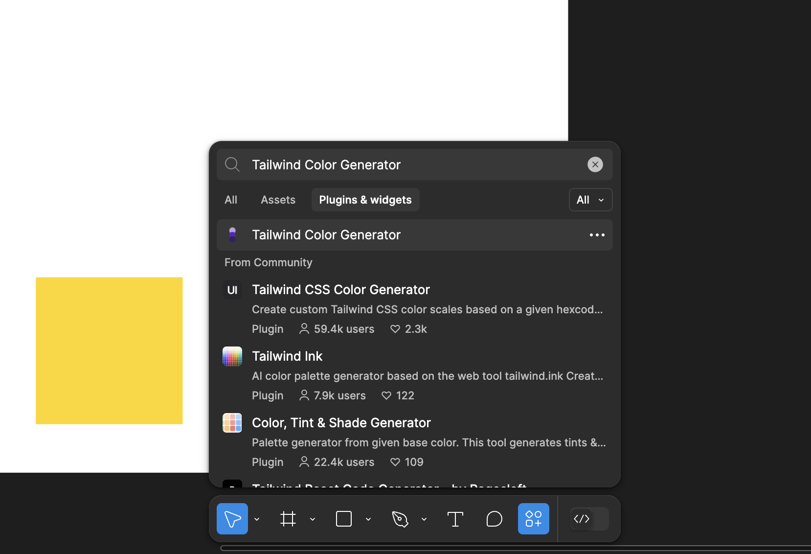Expand Frame tool options chevron
This screenshot has width=811, height=554.
(313, 519)
